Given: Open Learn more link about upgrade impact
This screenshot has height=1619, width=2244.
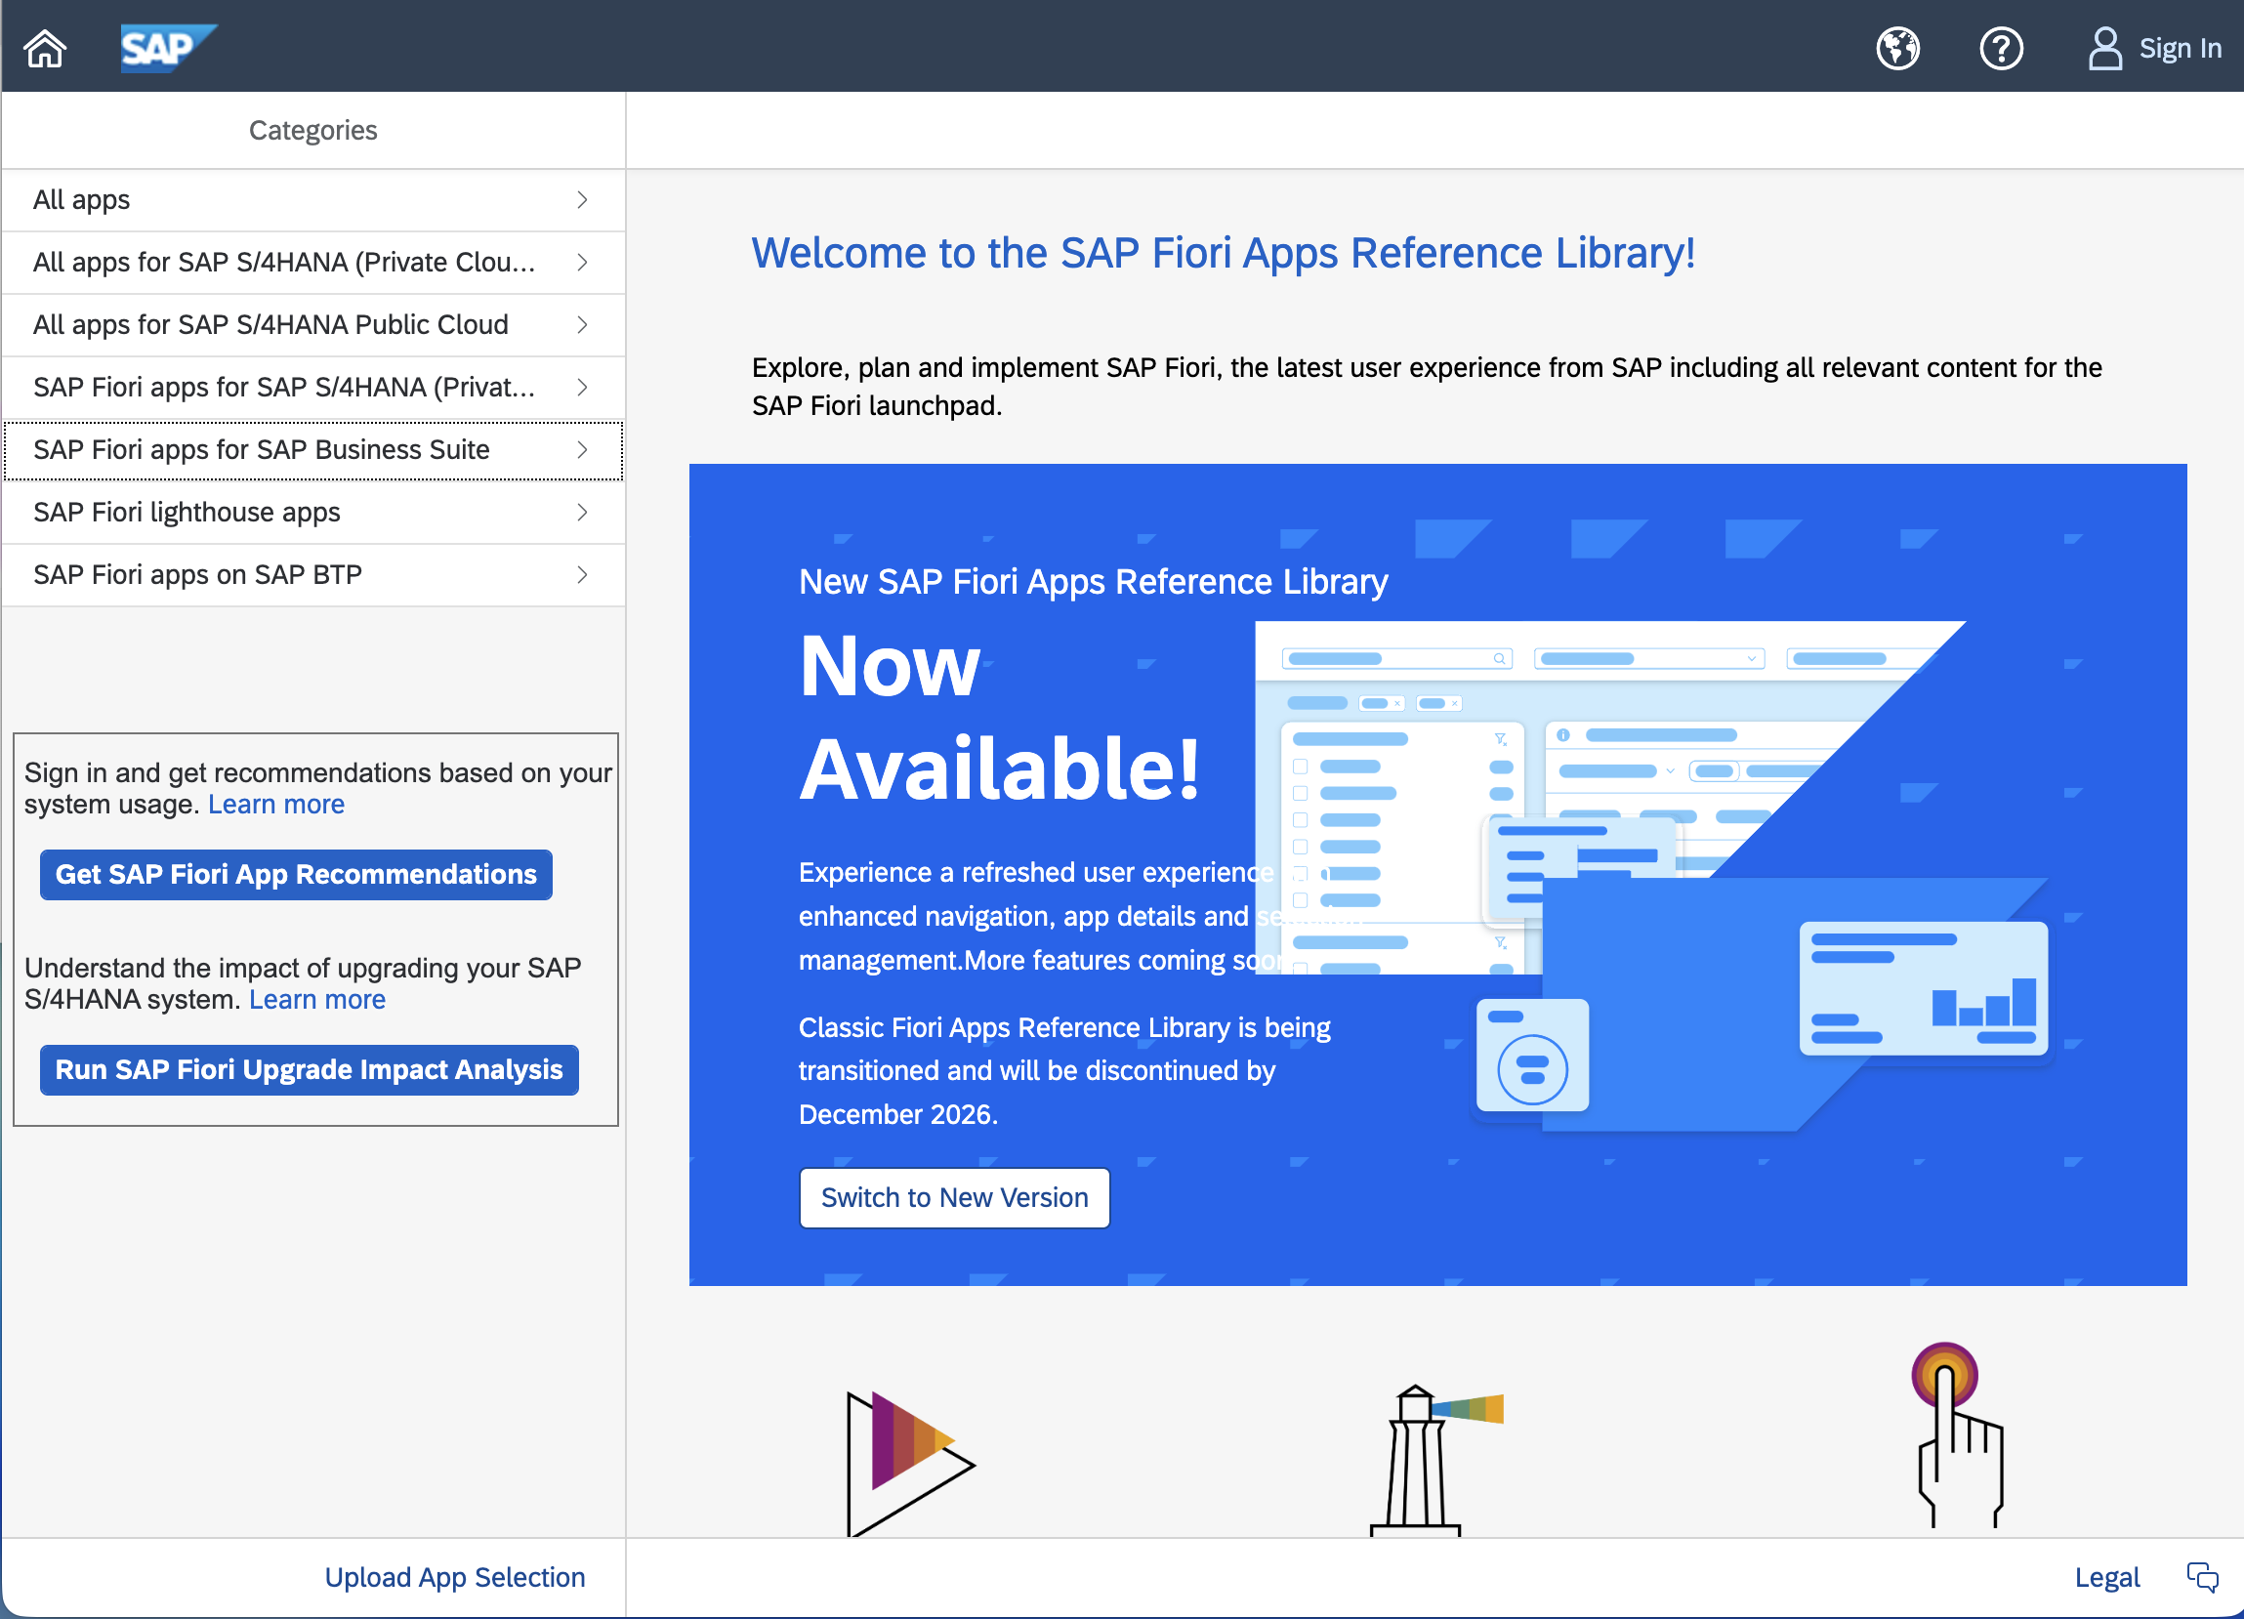Looking at the screenshot, I should pos(316,999).
